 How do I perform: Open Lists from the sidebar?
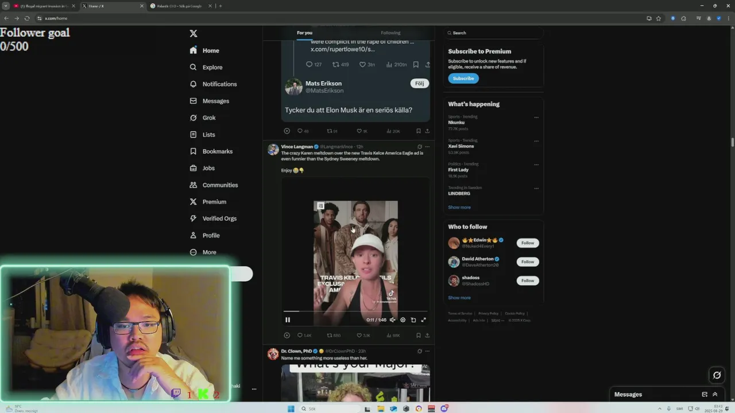(202, 135)
